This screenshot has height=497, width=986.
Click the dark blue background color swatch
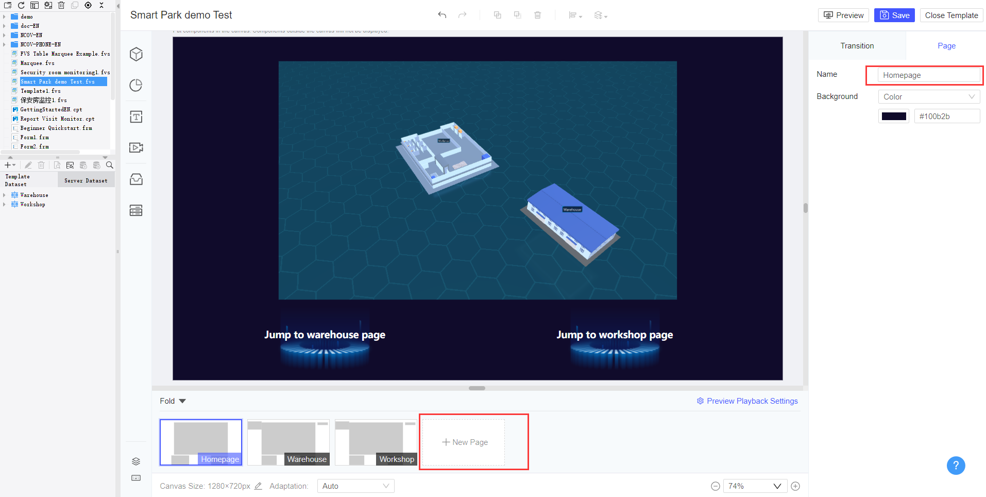(893, 115)
